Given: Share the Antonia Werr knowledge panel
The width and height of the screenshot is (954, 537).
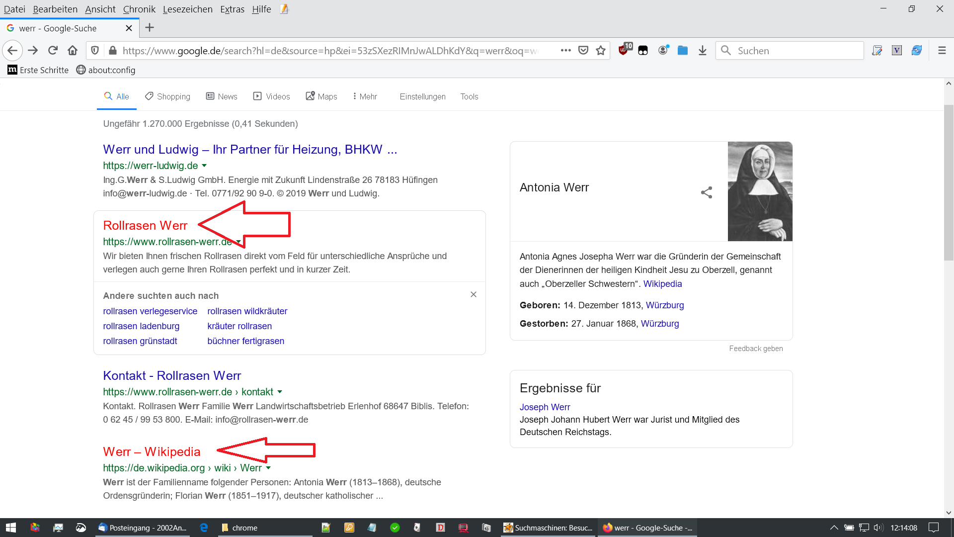Looking at the screenshot, I should pyautogui.click(x=706, y=192).
